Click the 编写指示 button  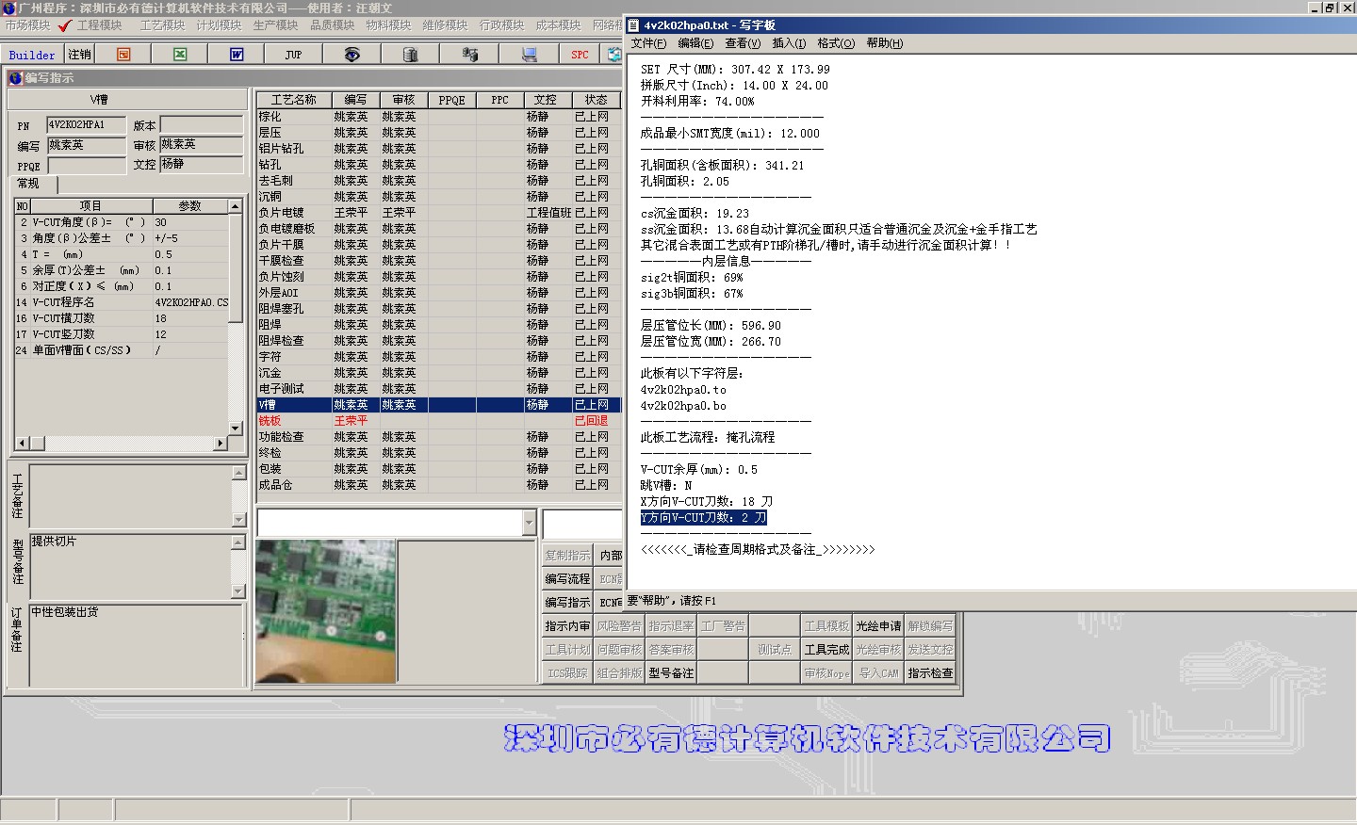coord(567,603)
